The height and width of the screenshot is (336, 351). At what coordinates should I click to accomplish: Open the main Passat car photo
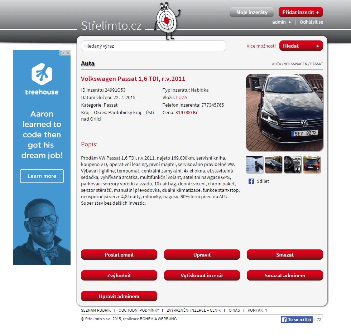pyautogui.click(x=284, y=112)
